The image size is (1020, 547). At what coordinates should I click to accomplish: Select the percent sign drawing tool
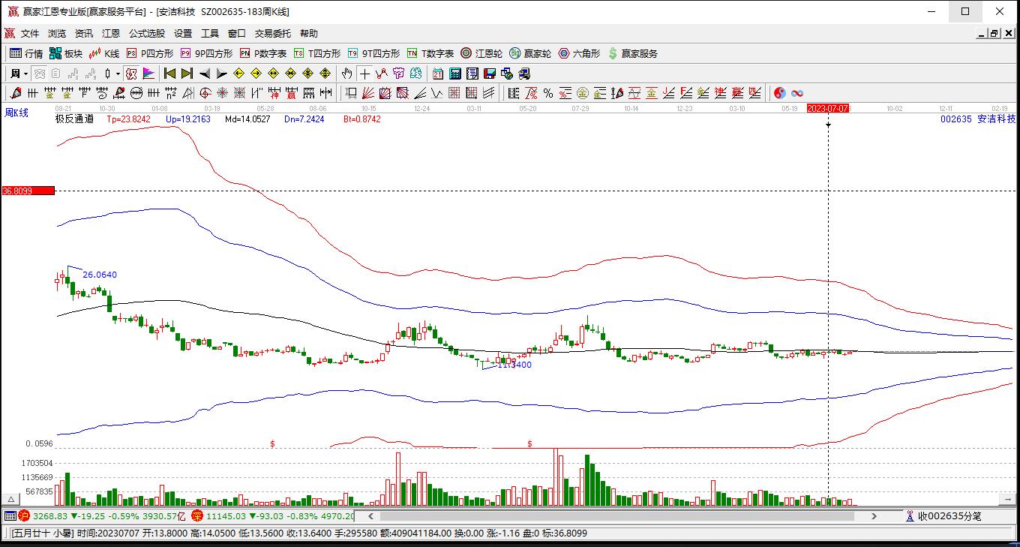coord(548,93)
